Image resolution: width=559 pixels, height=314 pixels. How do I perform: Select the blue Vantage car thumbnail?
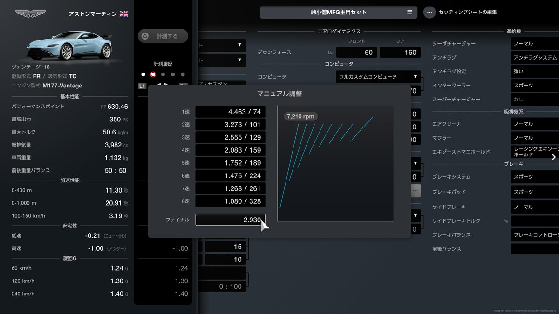(69, 46)
